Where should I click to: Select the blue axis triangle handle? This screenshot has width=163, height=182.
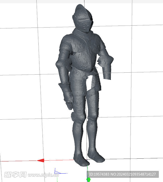[x=57, y=172]
